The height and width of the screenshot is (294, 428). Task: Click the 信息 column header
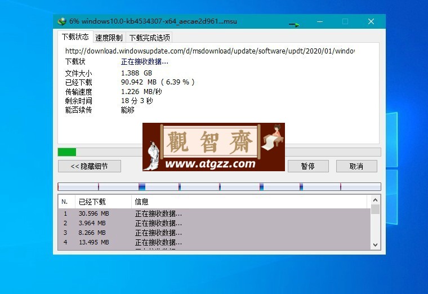(x=249, y=202)
